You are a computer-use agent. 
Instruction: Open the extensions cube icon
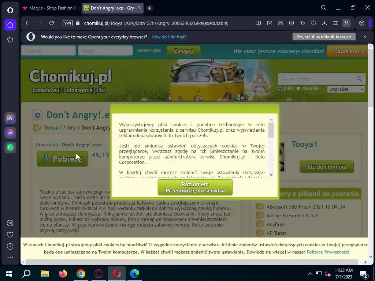(x=361, y=23)
